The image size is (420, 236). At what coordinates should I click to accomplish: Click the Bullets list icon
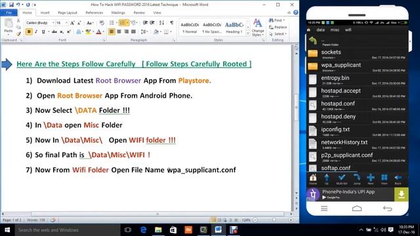[x=112, y=23]
